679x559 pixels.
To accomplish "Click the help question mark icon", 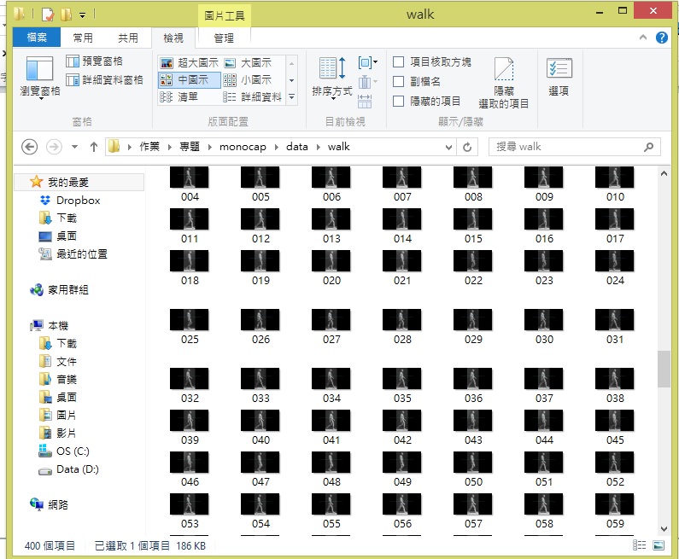I will click(x=661, y=38).
